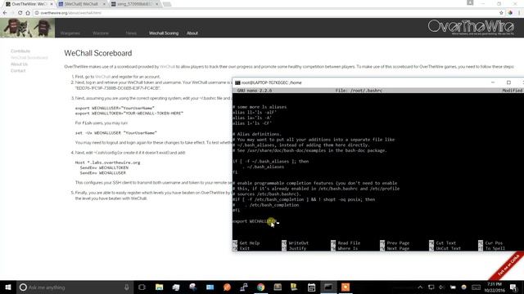Click the OverTheWire logo in the header
This screenshot has height=294, width=524.
point(472,27)
